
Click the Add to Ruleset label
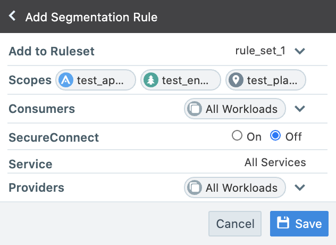point(52,51)
